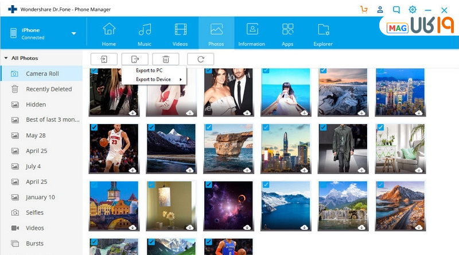This screenshot has height=255, width=459.
Task: Go to the Explorer tab
Action: [323, 33]
